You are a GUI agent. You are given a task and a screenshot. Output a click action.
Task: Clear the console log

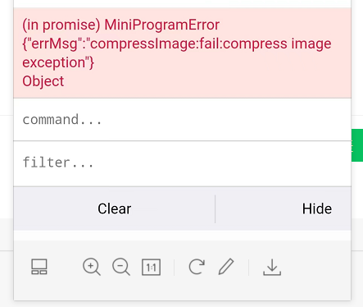coord(115,208)
